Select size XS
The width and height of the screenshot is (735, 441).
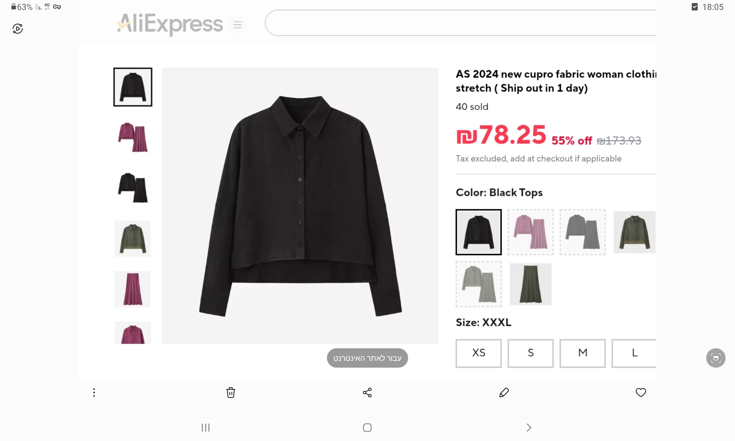pyautogui.click(x=478, y=353)
